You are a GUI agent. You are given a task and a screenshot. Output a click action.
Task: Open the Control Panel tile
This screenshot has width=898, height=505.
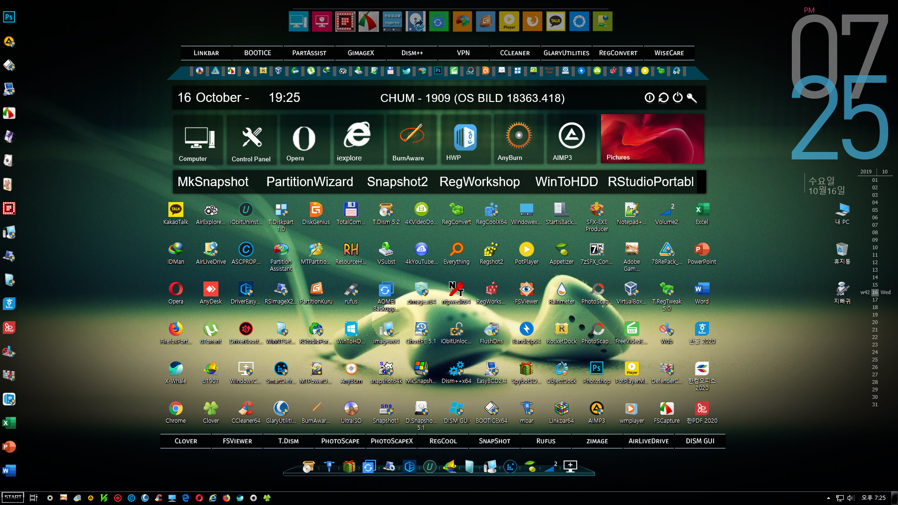pos(253,139)
